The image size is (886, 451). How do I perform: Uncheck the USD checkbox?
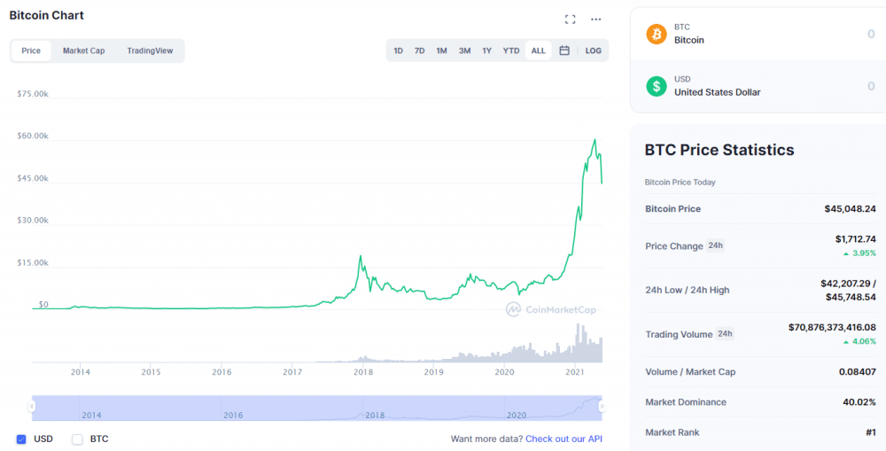click(x=21, y=439)
